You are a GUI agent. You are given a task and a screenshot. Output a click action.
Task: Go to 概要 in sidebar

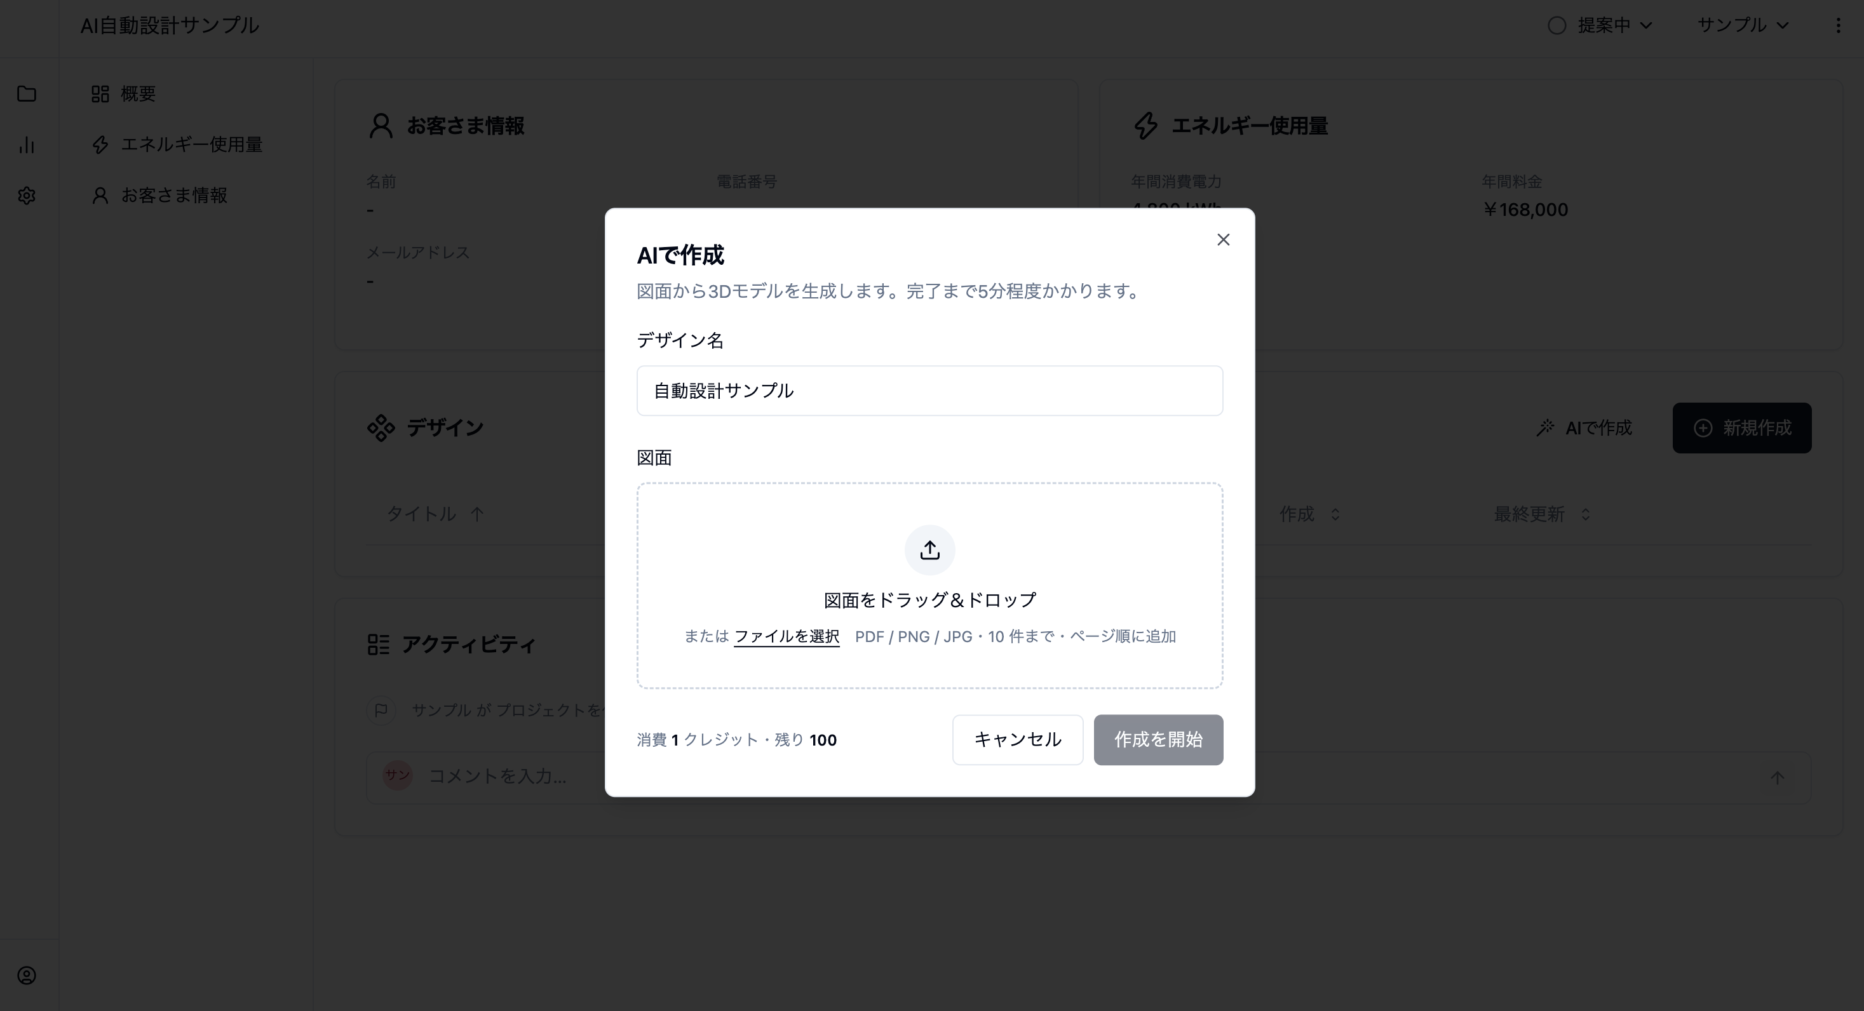pos(124,94)
